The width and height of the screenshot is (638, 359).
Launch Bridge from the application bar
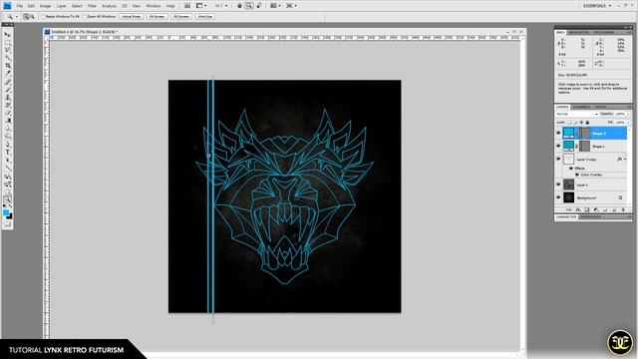(187, 6)
